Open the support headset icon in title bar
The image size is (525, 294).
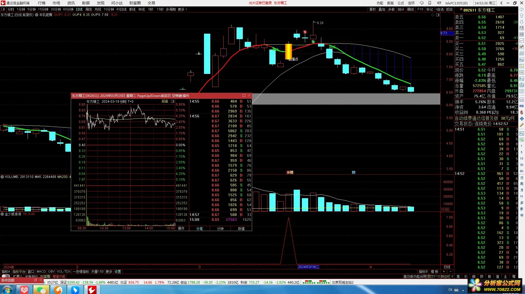422,3
